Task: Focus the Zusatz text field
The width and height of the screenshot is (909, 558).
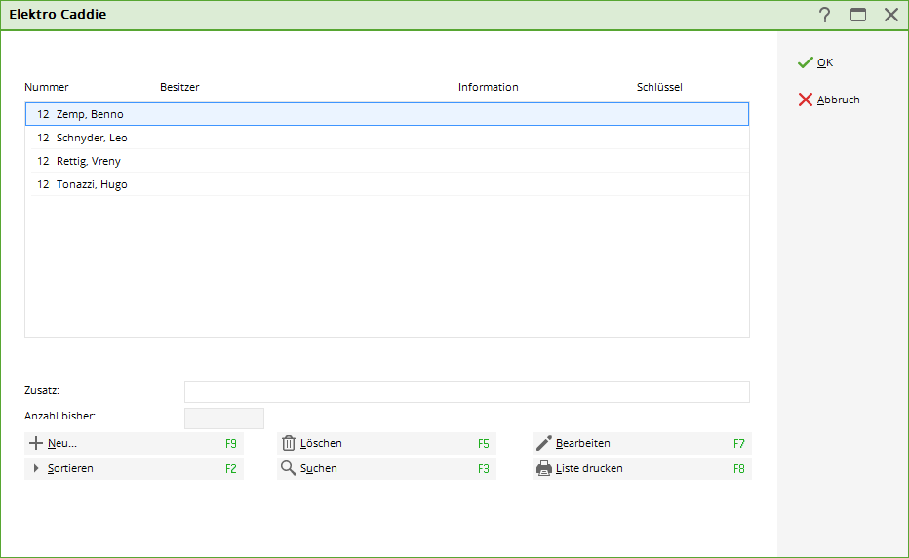Action: [466, 392]
